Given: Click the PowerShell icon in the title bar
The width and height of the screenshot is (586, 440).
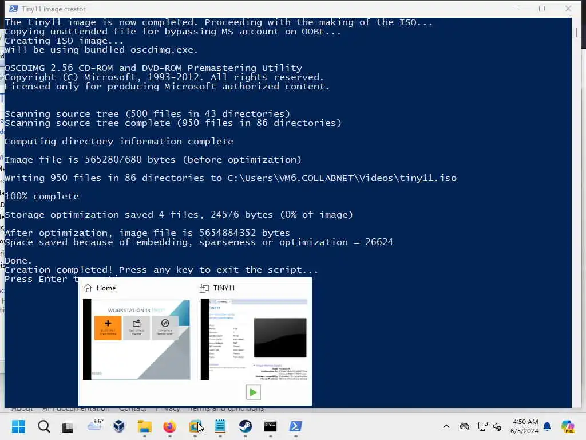Looking at the screenshot, I should (x=14, y=9).
